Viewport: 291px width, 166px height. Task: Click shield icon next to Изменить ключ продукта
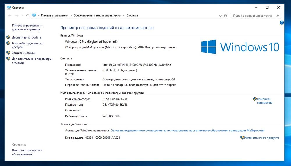tap(242, 138)
